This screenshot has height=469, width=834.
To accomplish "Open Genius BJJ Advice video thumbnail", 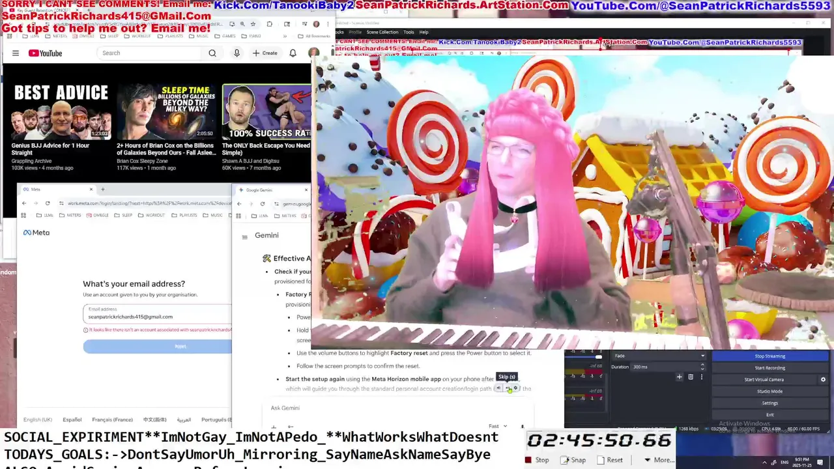I will click(x=61, y=111).
